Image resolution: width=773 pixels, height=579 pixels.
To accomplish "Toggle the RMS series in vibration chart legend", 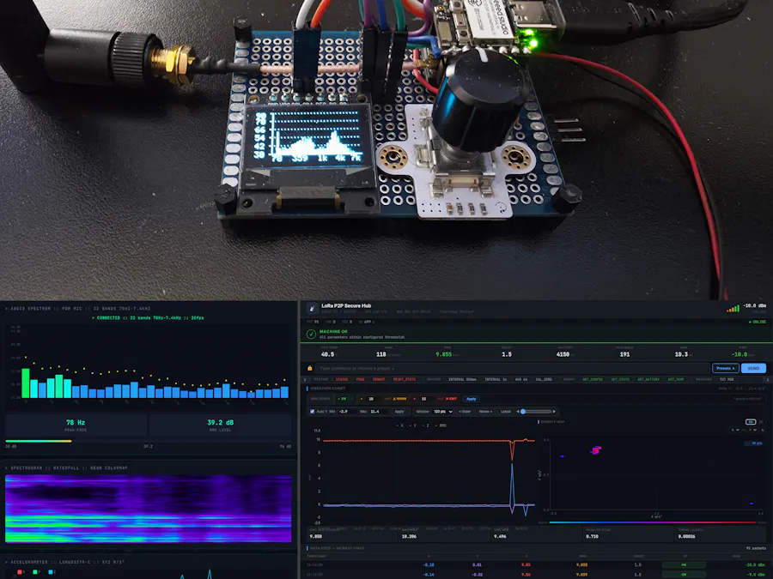I will tap(441, 425).
